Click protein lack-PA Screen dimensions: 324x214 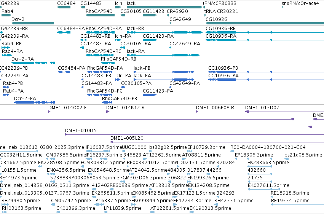[x=164, y=80]
